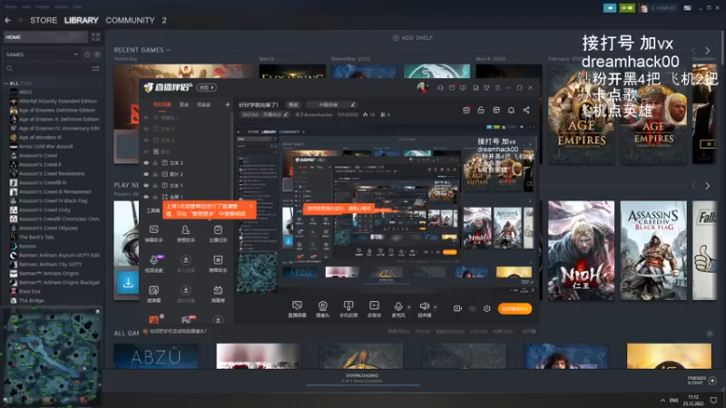Toggle lock on 图片 2 layer

[x=155, y=174]
